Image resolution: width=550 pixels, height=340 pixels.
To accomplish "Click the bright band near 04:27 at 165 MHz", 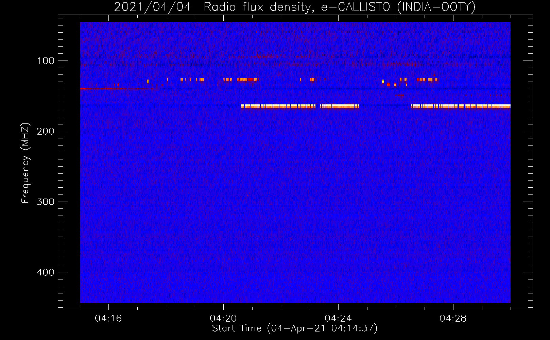I will coord(461,106).
